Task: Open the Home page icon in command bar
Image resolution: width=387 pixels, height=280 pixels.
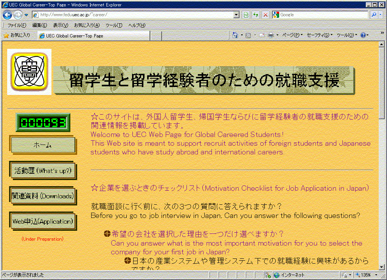Action: (235, 35)
